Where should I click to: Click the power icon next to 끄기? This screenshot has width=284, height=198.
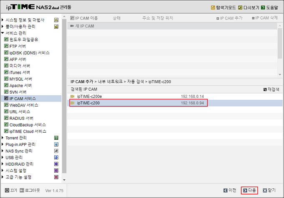tap(7, 190)
